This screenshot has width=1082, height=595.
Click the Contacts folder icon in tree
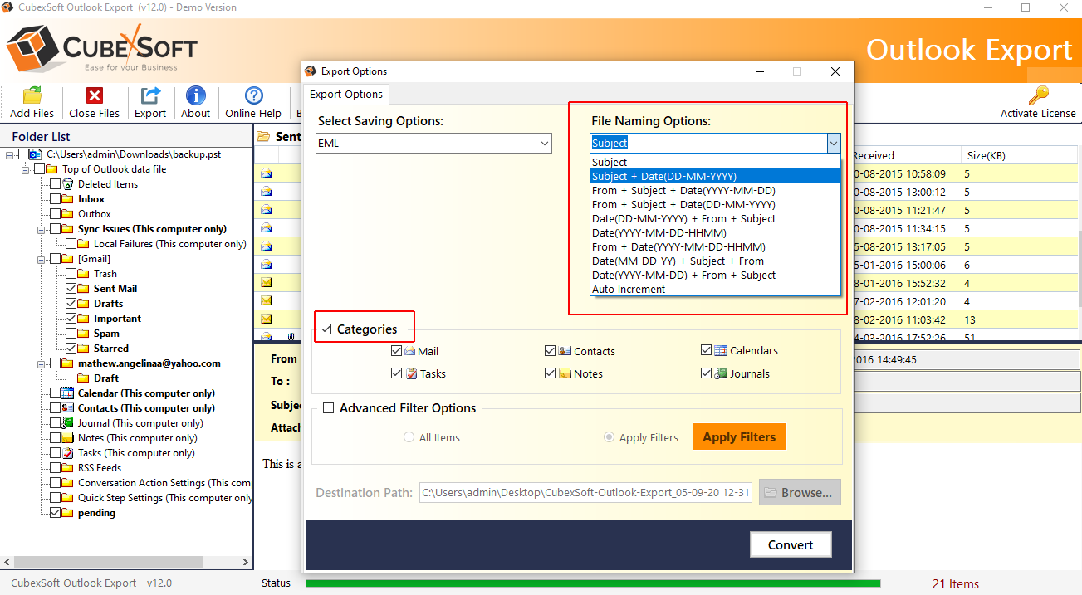(x=68, y=408)
